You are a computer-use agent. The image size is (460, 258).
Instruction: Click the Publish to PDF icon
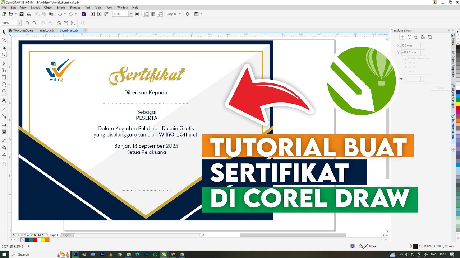coord(106,14)
